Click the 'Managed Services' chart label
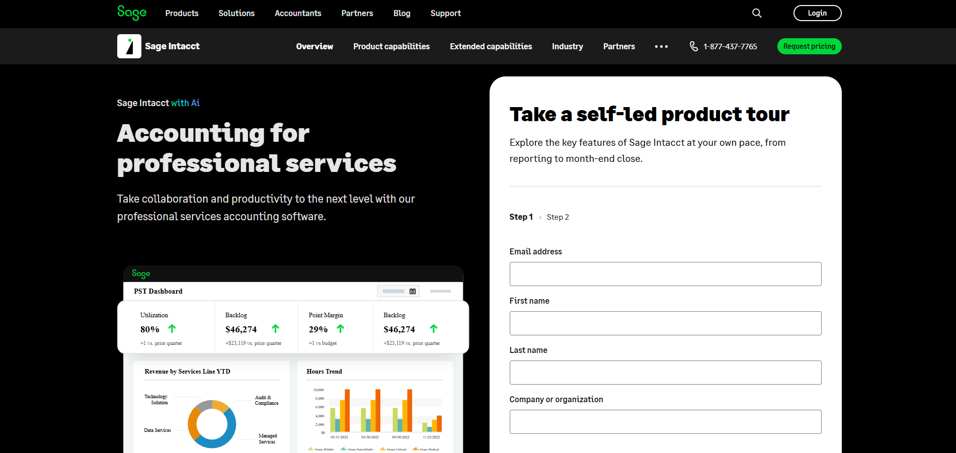Viewport: 956px width, 453px height. point(268,439)
